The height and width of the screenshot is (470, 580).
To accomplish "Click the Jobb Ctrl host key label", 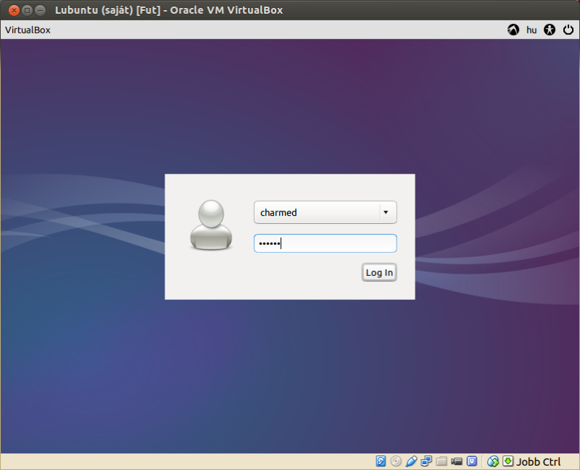I will [x=539, y=462].
